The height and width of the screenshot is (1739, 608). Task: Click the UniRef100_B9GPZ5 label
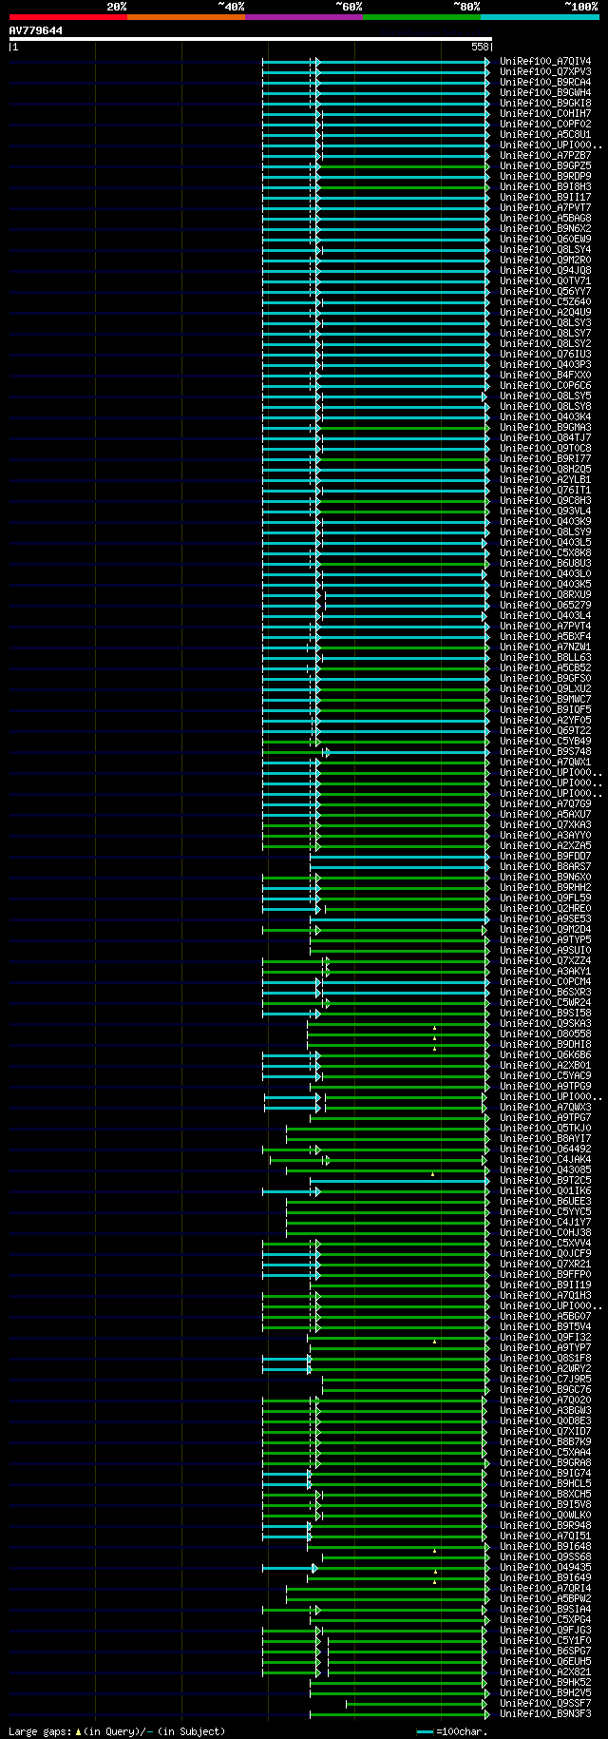(545, 165)
